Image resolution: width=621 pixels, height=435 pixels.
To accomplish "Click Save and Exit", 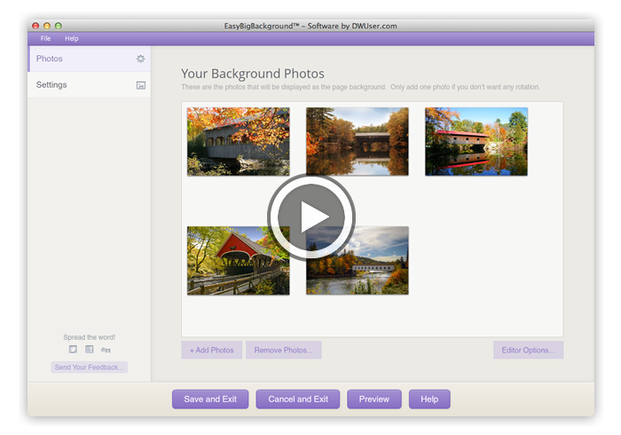I will pyautogui.click(x=210, y=399).
